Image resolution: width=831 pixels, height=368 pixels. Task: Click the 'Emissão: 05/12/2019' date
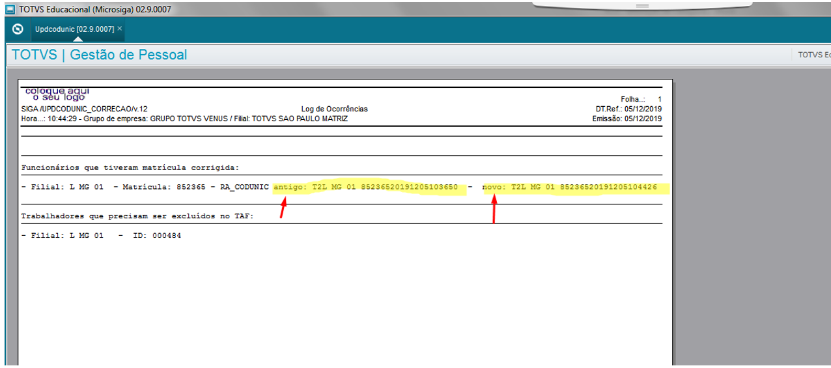(627, 119)
